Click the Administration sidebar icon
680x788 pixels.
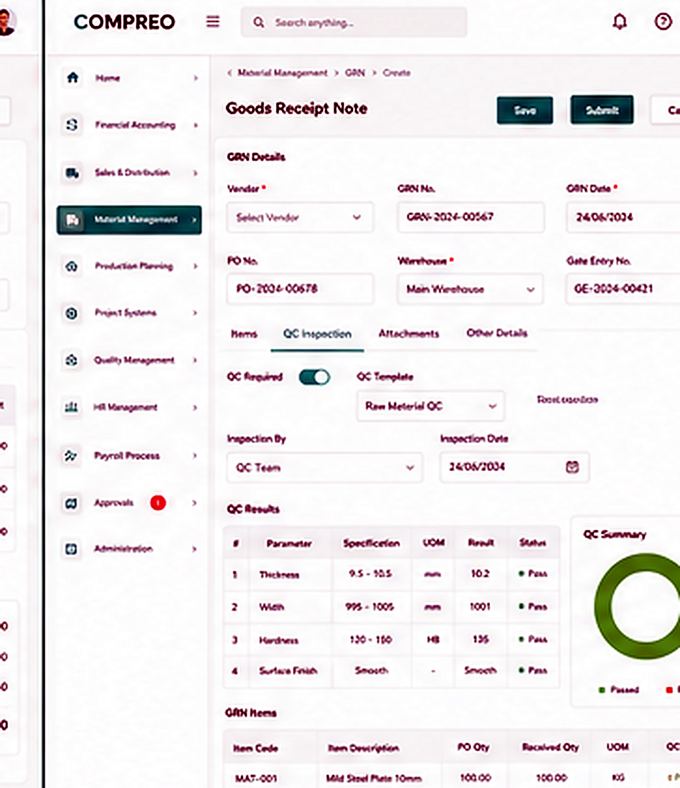(71, 549)
